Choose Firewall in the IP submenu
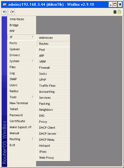The image size is (124, 168). click(x=53, y=68)
